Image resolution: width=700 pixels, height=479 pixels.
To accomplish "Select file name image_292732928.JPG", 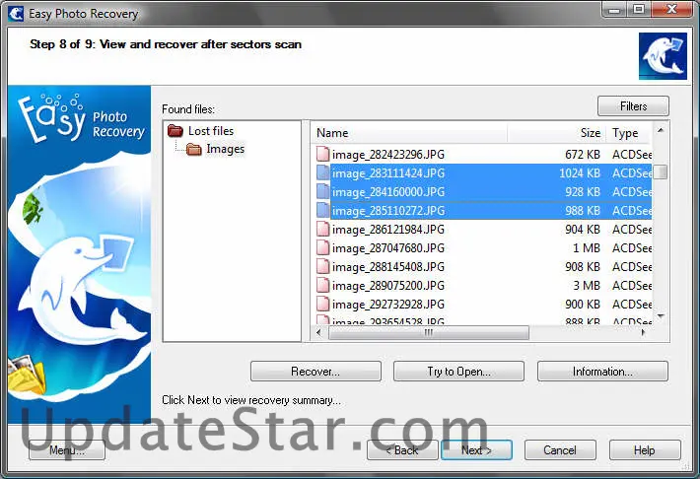I will [387, 305].
